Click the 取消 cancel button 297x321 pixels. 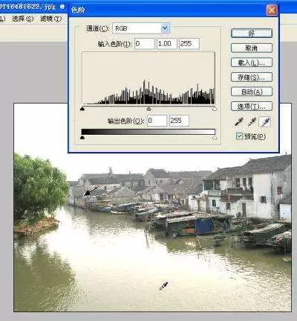[x=252, y=48]
